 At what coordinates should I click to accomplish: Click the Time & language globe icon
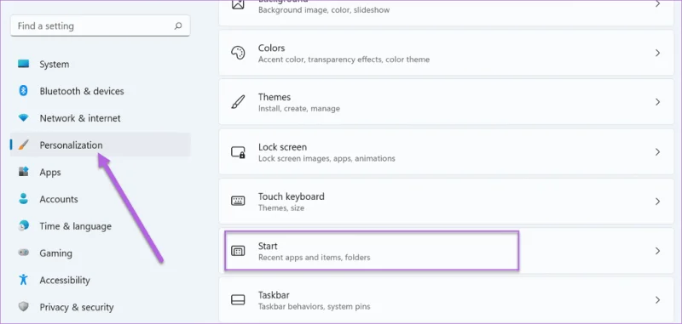24,225
